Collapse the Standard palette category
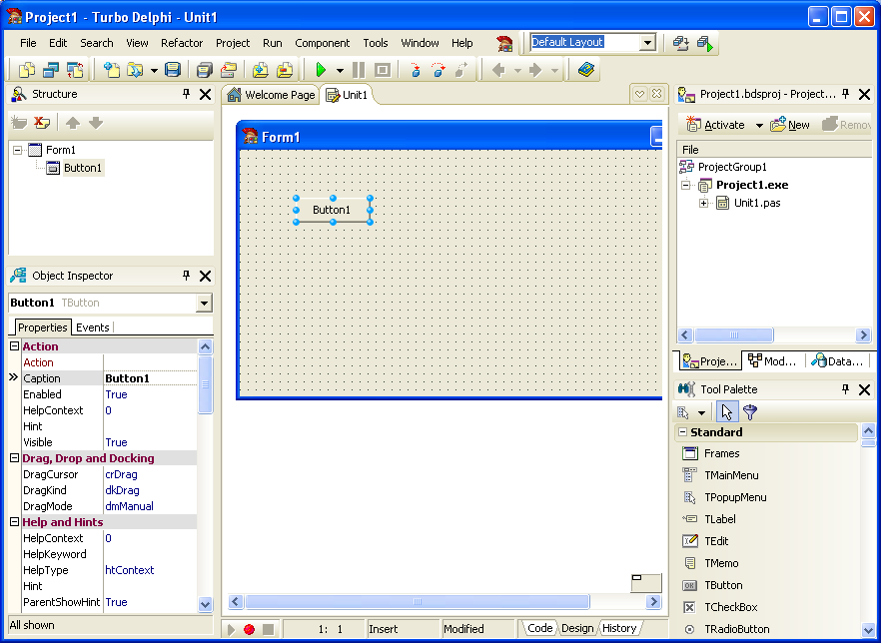This screenshot has height=643, width=881. (x=682, y=432)
